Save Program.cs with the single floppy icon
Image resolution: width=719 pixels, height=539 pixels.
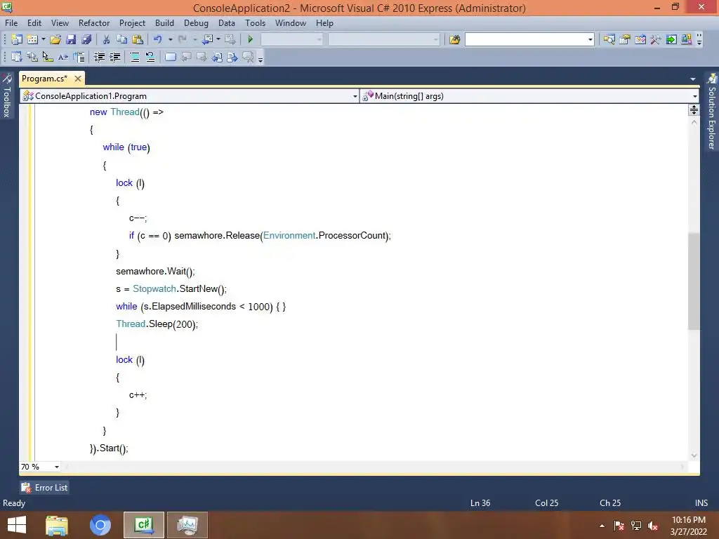tap(71, 39)
